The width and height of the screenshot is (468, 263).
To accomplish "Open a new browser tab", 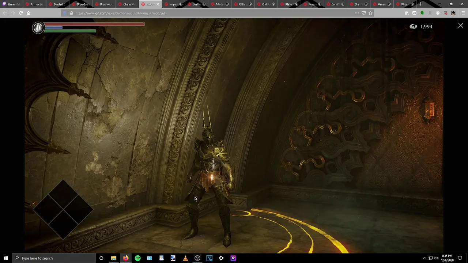I will coord(421,4).
